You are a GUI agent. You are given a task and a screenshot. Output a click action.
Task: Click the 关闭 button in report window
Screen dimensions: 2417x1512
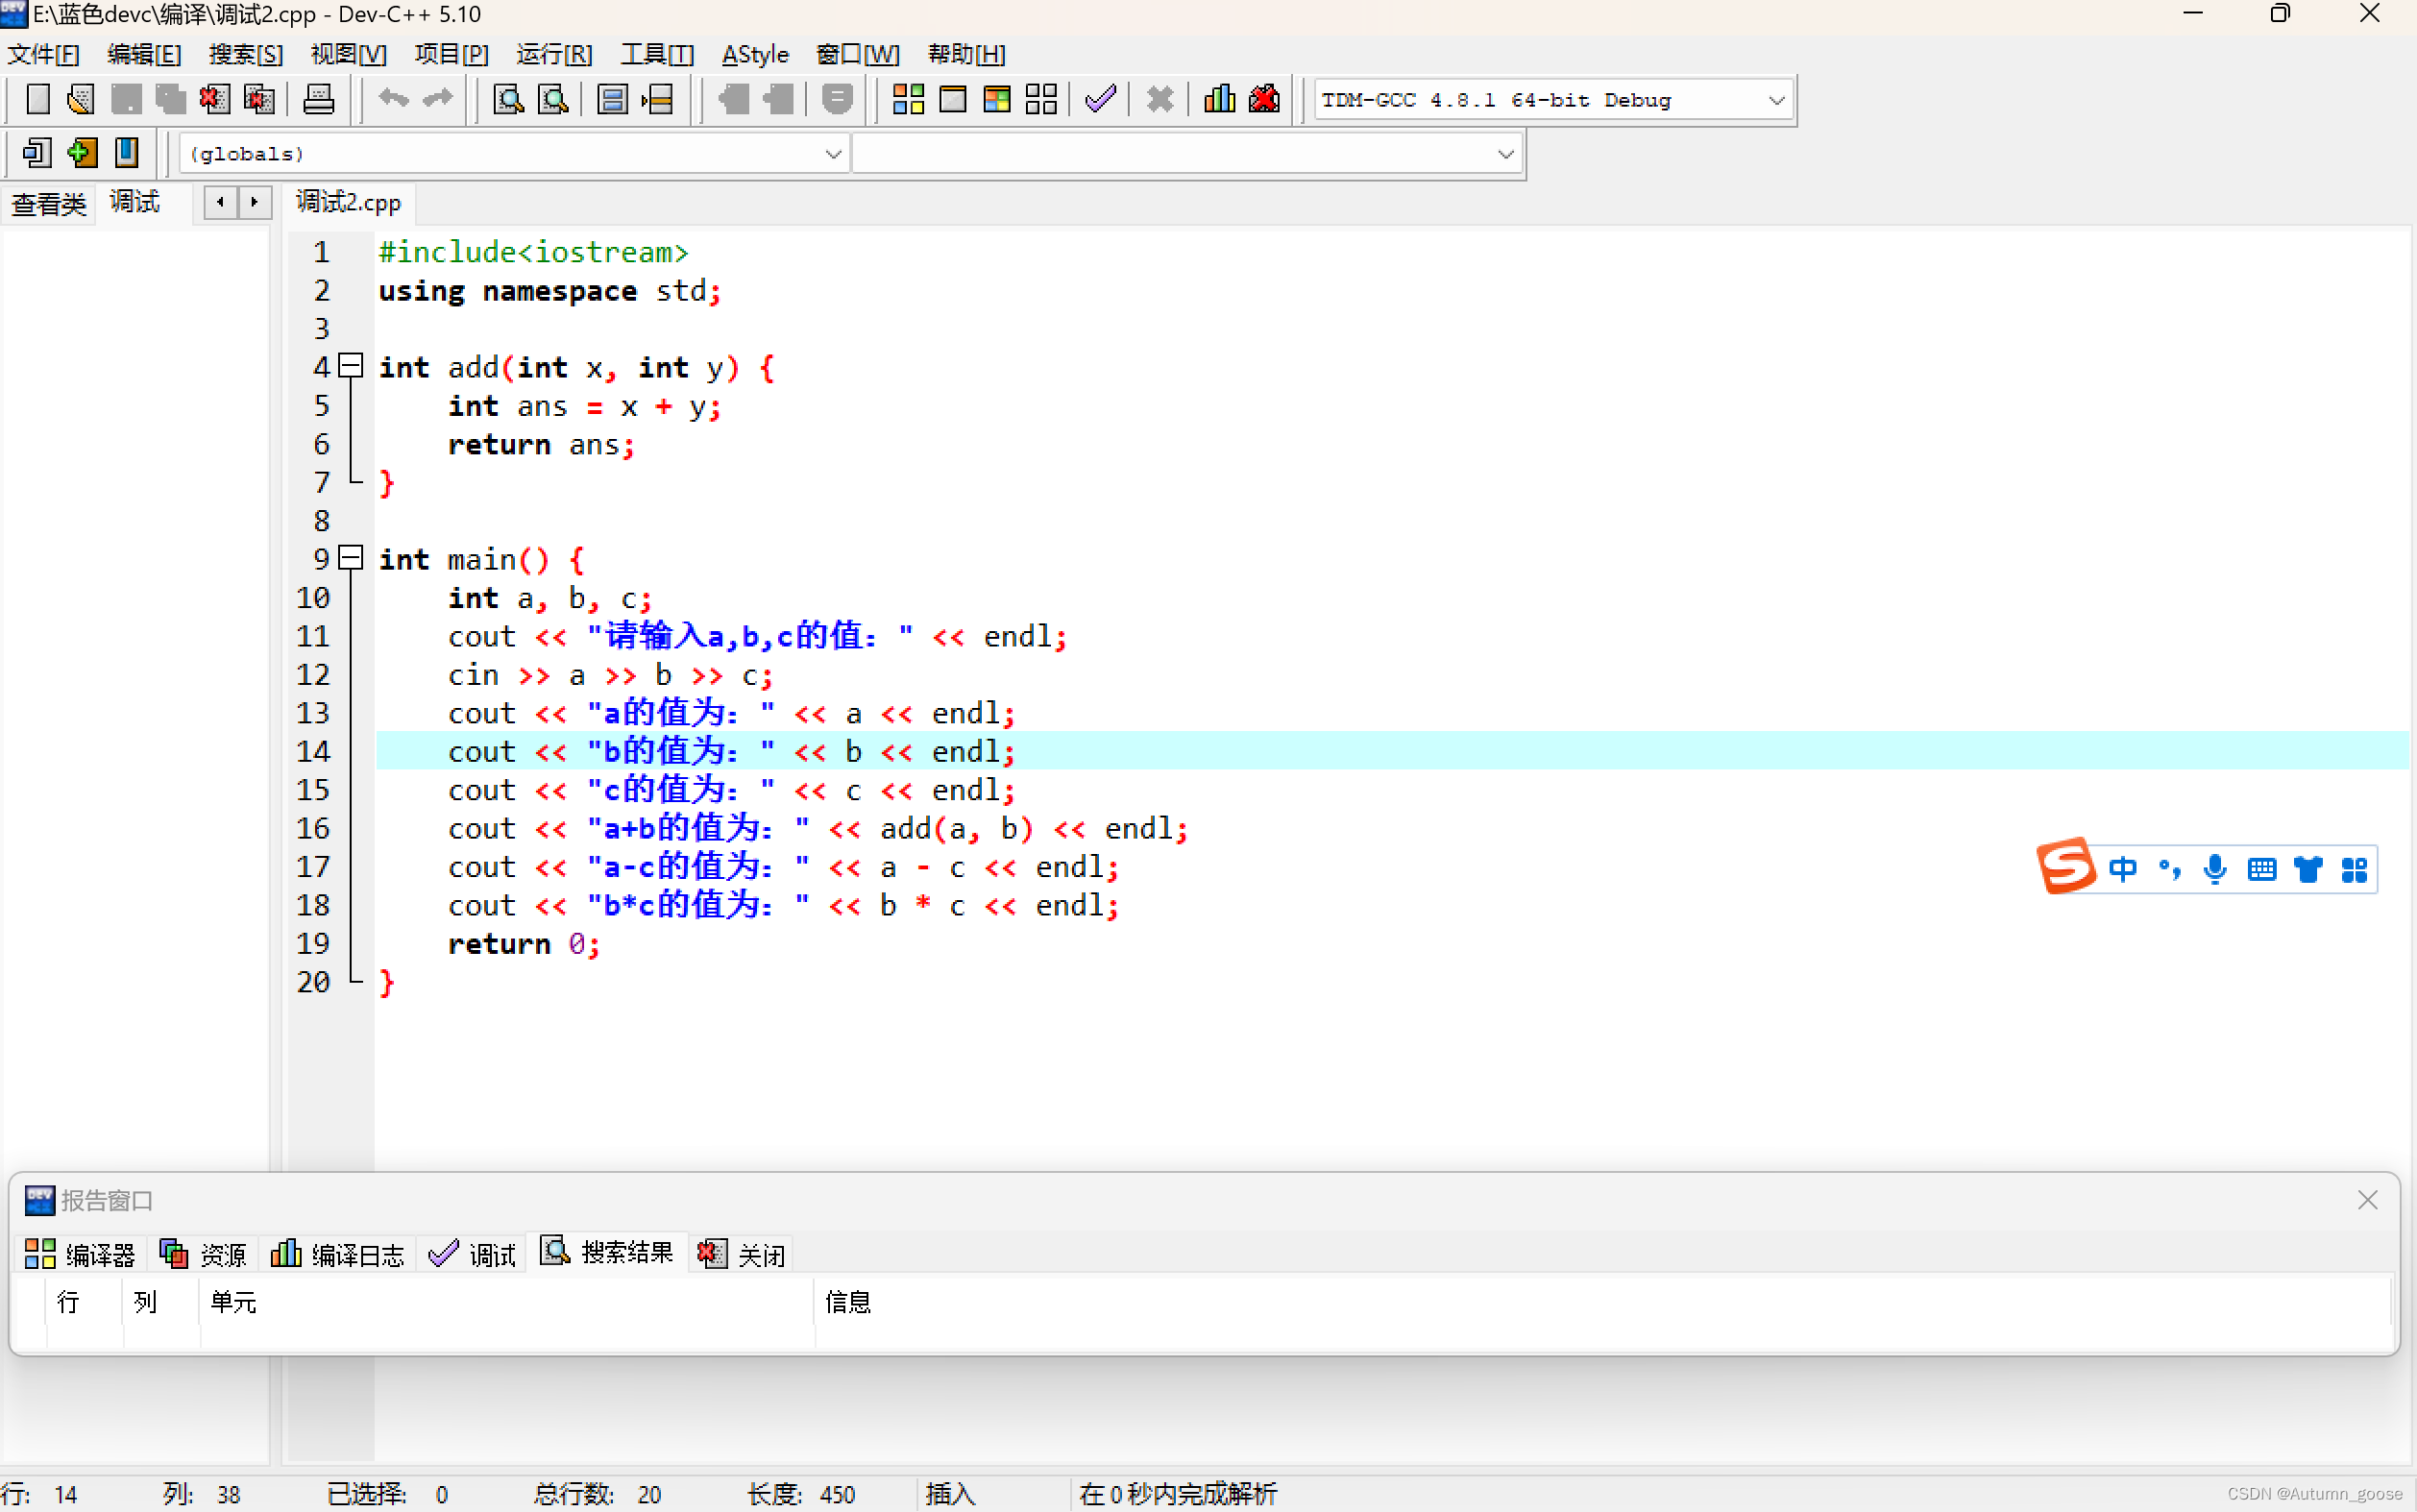[x=742, y=1254]
